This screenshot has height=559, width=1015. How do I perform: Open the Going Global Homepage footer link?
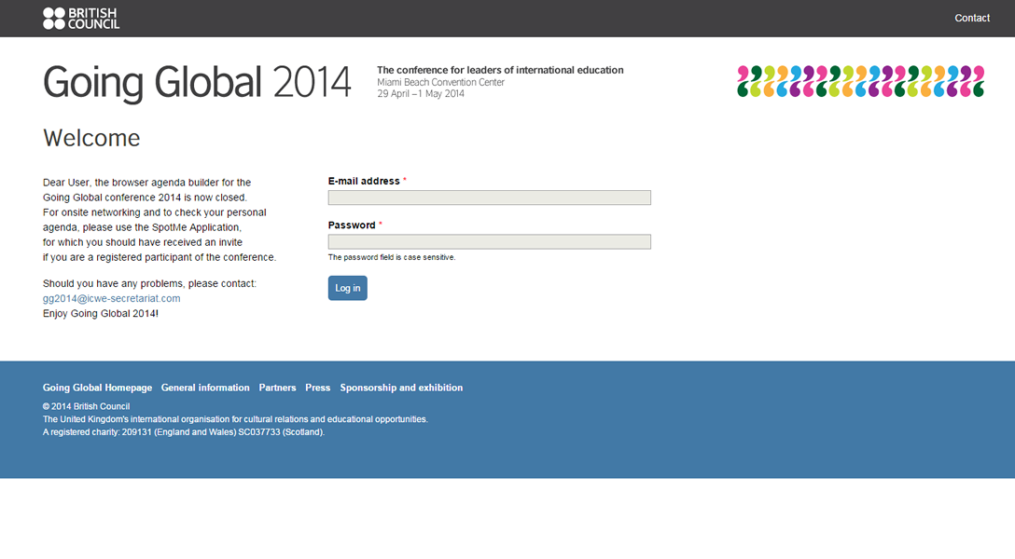(97, 388)
